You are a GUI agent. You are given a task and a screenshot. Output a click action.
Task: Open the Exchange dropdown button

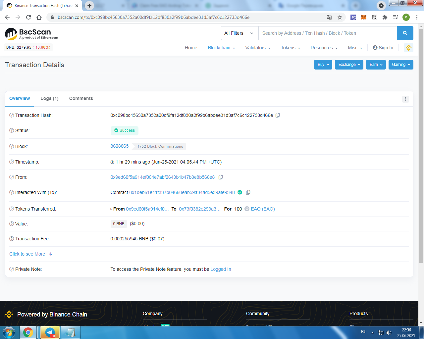(349, 65)
